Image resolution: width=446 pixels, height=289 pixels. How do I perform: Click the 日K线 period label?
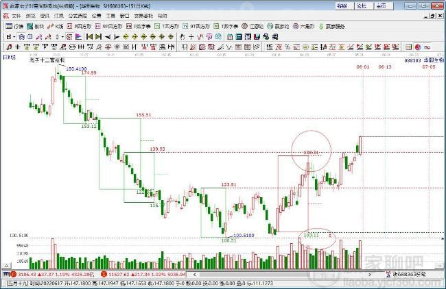click(9, 58)
